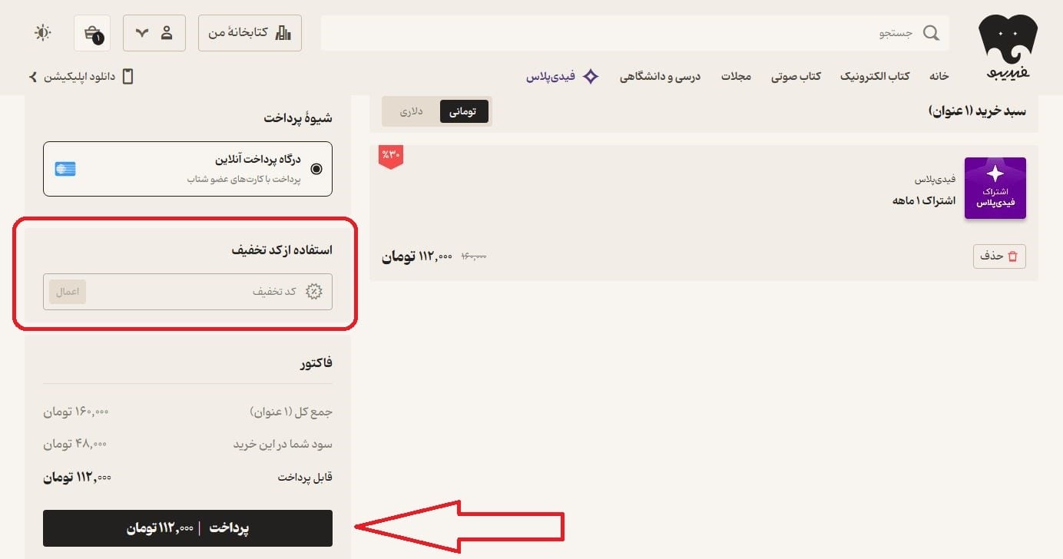Image resolution: width=1063 pixels, height=559 pixels.
Task: Focus the جستجو search field
Action: (x=634, y=33)
